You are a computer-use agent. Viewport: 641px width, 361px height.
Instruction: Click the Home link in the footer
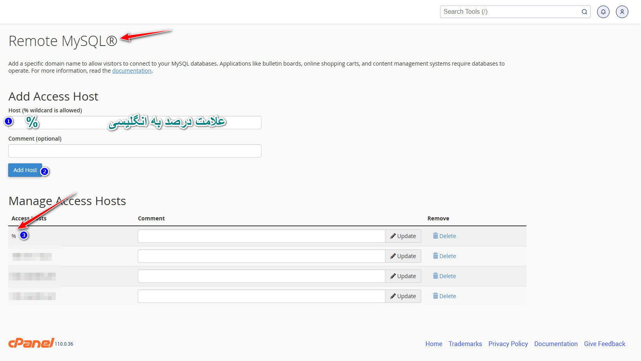click(x=433, y=344)
